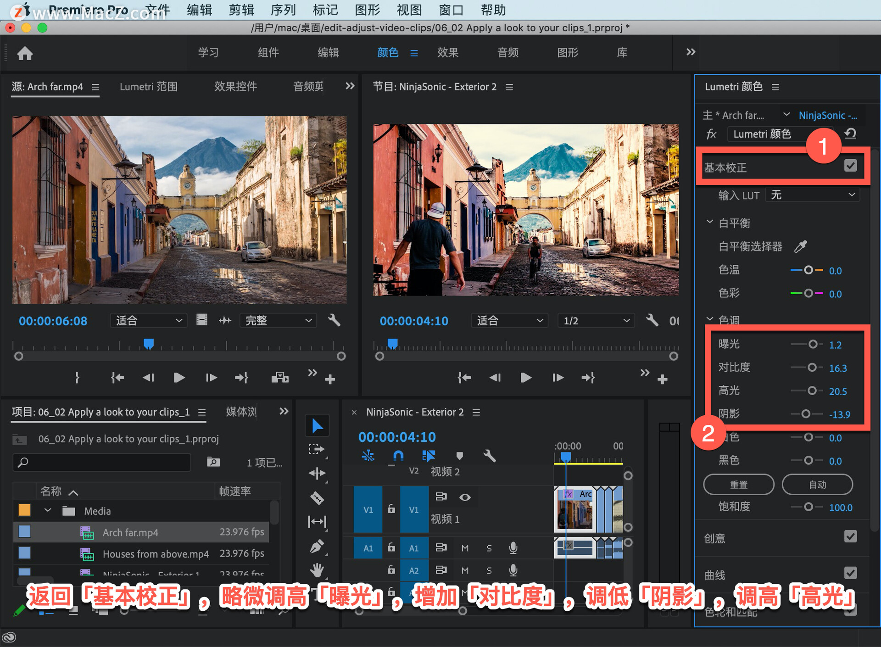Play the Source monitor clip
This screenshot has width=881, height=647.
click(179, 378)
